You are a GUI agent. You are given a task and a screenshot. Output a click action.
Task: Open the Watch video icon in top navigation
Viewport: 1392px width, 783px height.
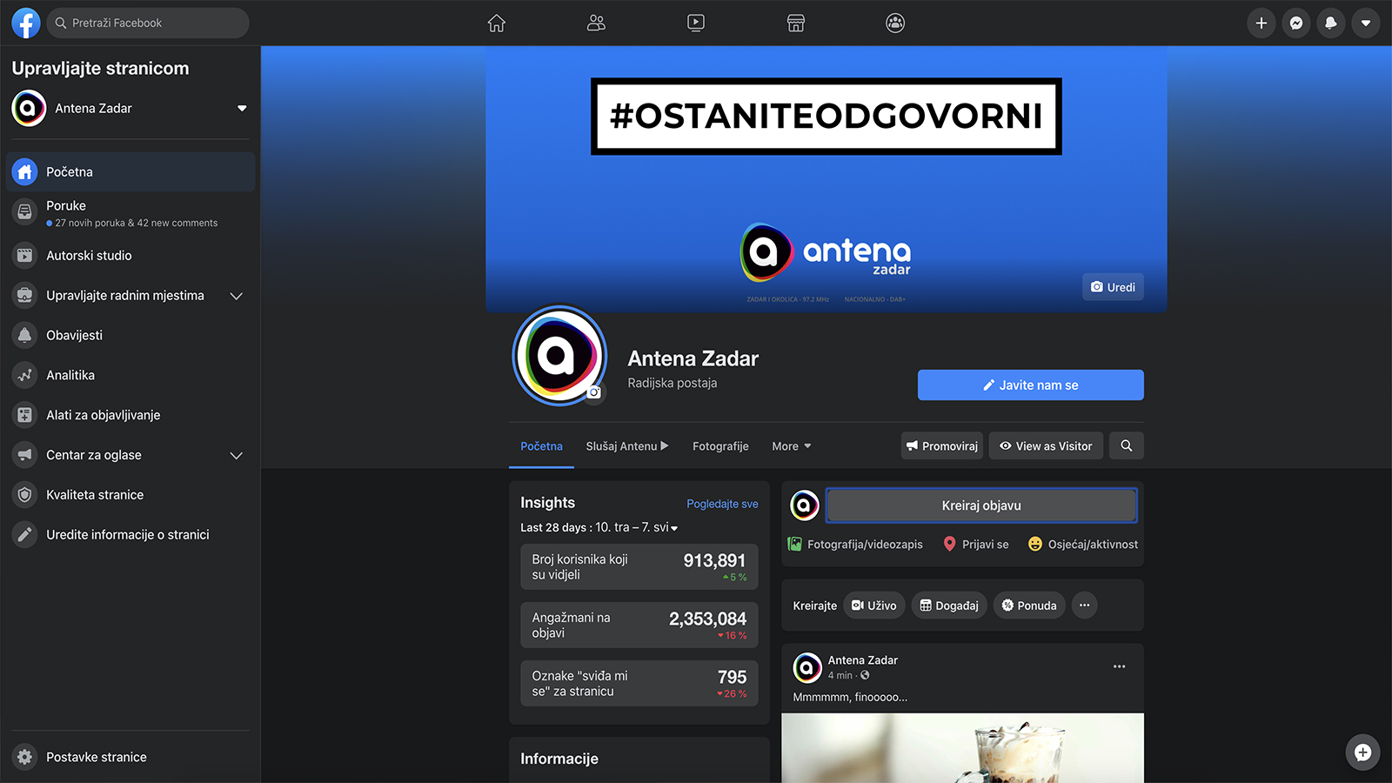pos(696,23)
